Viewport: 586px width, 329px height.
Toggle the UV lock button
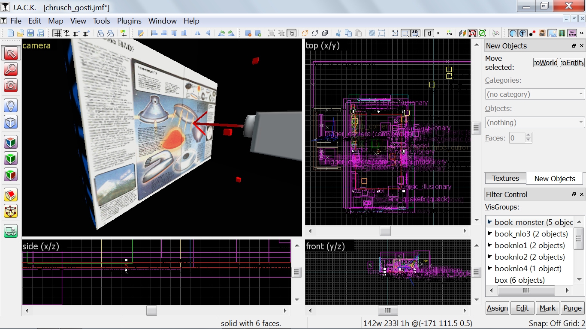click(448, 33)
